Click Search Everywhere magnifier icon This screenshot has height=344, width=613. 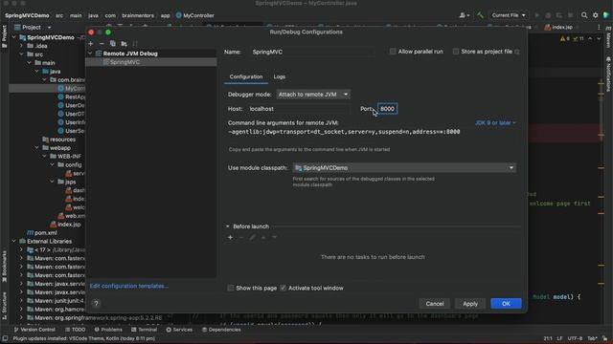click(584, 15)
